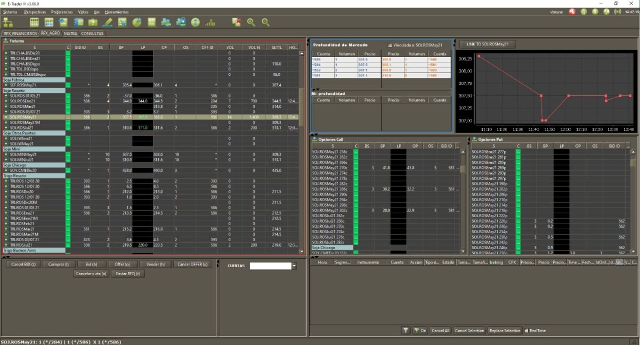640x345 pixels.
Task: Open the Cuentas dropdown
Action: pyautogui.click(x=294, y=266)
